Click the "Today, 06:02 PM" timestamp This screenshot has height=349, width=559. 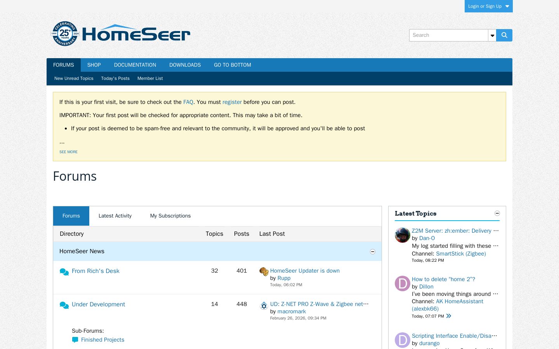click(286, 285)
